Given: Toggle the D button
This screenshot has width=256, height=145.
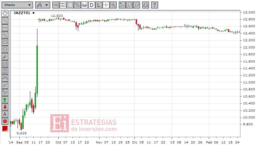Looking at the screenshot, I should [x=92, y=5].
